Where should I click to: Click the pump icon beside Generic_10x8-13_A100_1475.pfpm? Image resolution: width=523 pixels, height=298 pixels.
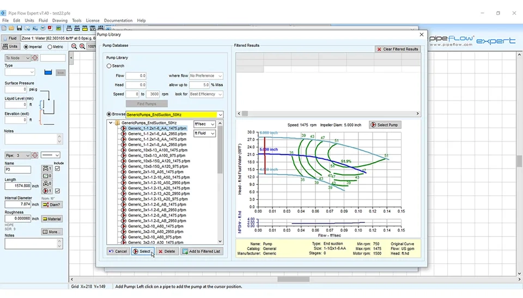pos(124,150)
